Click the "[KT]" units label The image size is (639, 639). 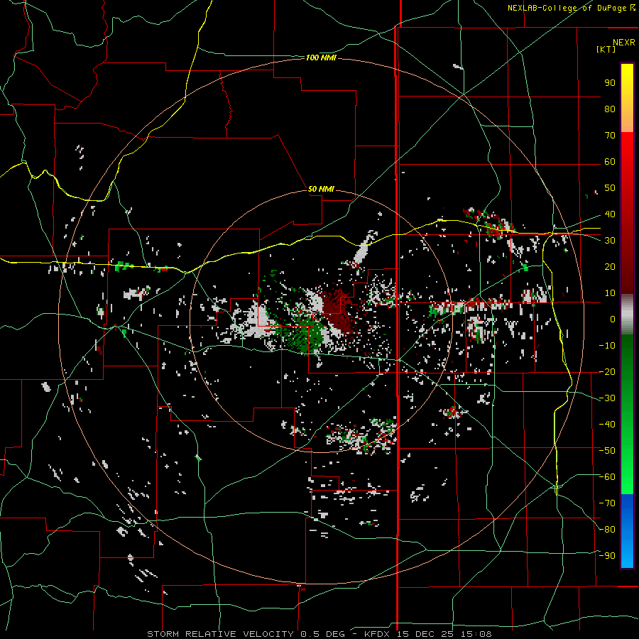pos(606,49)
